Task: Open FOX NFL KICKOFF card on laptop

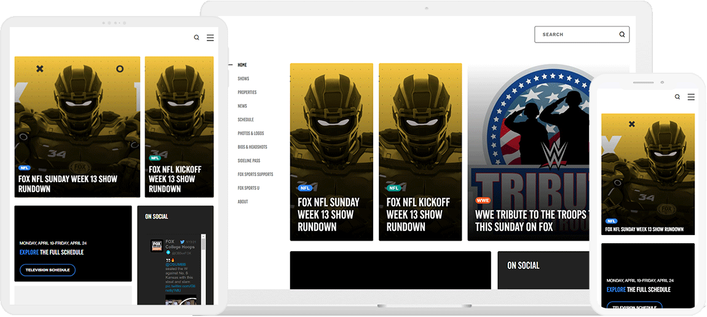Action: (421, 151)
